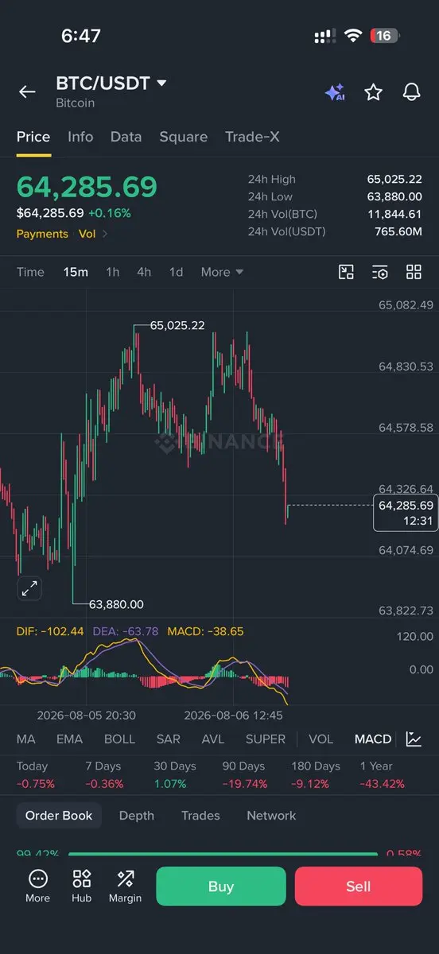Expand the Payments Vol chevron
The width and height of the screenshot is (439, 954).
coord(105,234)
